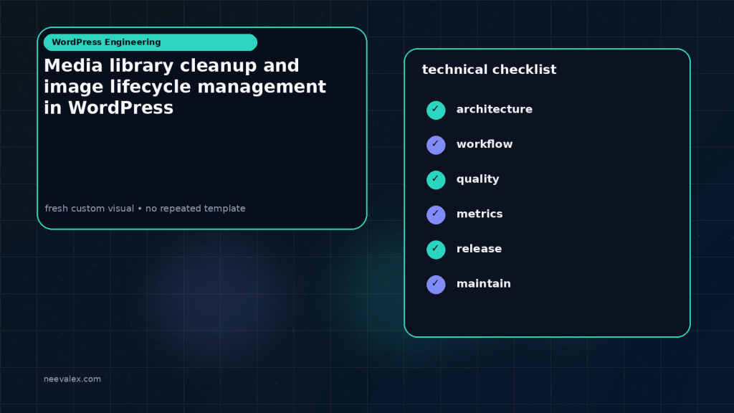Screen dimensions: 734x413
Task: Click the 'release' checklist label
Action: [479, 249]
